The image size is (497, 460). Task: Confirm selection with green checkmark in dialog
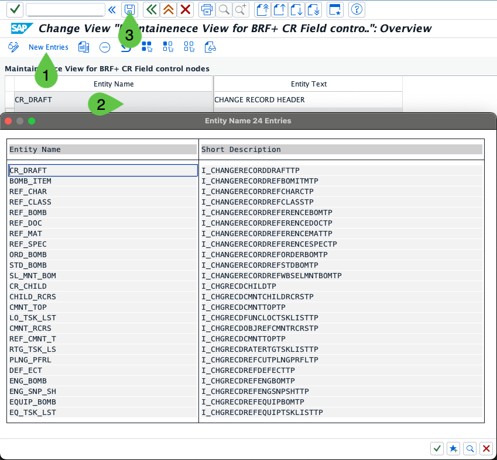point(437,448)
